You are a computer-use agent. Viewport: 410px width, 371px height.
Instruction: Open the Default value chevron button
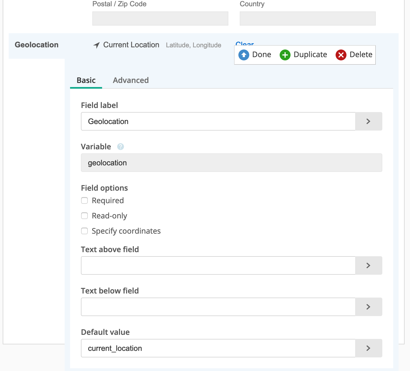click(x=368, y=348)
